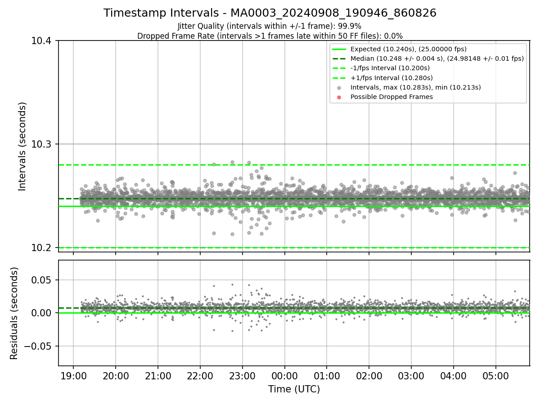The height and width of the screenshot is (405, 540).
Task: Click the Intervals (seconds) y-axis label
Action: tap(22, 146)
